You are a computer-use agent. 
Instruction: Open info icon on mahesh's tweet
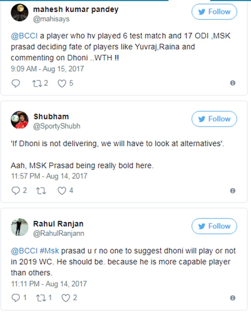(x=233, y=83)
